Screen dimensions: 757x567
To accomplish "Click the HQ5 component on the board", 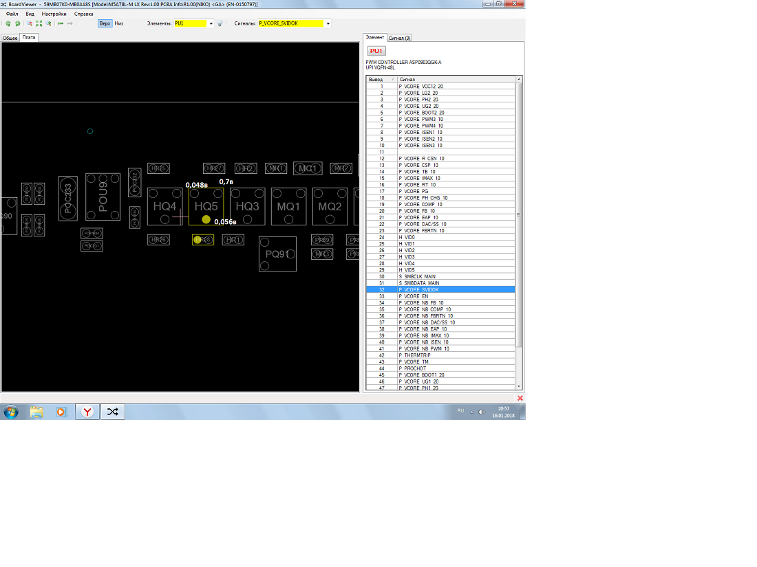I will pyautogui.click(x=206, y=207).
